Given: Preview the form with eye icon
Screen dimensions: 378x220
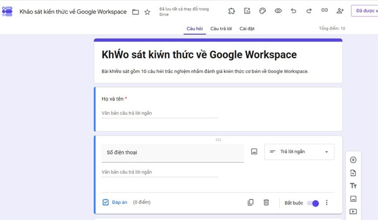Looking at the screenshot, I should (278, 11).
